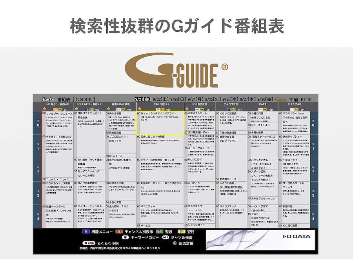Click the blue 機能メニュー color button icon
The width and height of the screenshot is (353, 259).
(x=86, y=232)
